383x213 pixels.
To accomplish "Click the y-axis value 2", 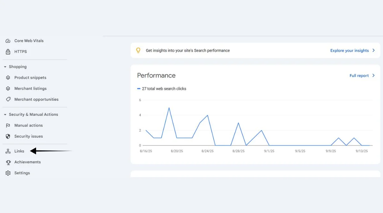I will coord(140,130).
